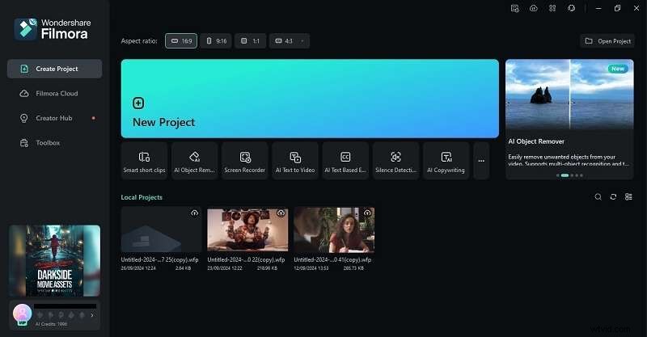Viewport: 647px width, 337px height.
Task: Show more tools via the three-dots button
Action: [x=481, y=161]
